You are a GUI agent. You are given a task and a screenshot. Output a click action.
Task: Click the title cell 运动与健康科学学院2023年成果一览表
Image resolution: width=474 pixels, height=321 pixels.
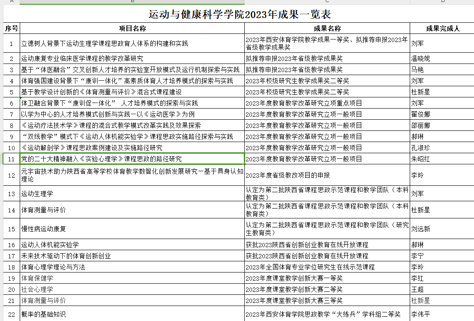click(x=239, y=14)
